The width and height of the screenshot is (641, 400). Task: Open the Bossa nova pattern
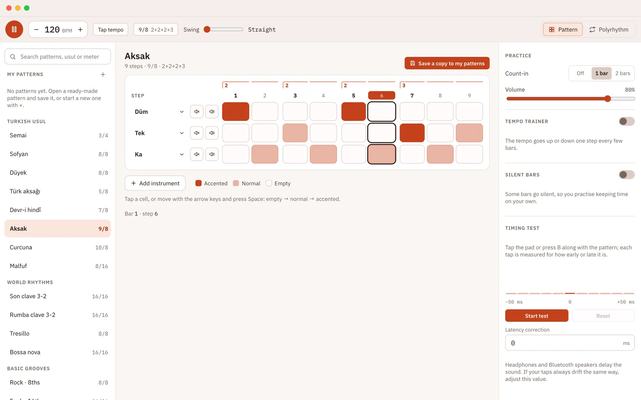(58, 352)
